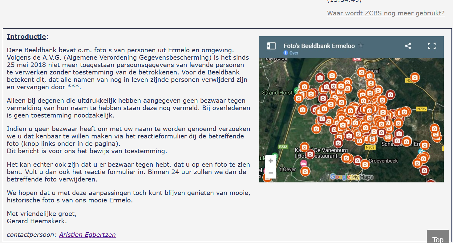Open 'Waar wordt ZCBS nog meer gebruikt?' link
Screen dimensions: 453x243
[386, 13]
